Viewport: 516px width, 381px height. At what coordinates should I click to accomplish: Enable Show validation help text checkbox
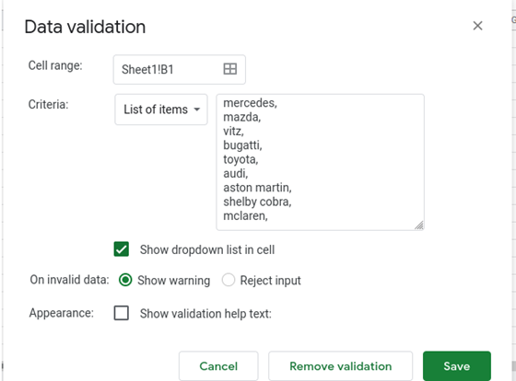[x=122, y=313]
